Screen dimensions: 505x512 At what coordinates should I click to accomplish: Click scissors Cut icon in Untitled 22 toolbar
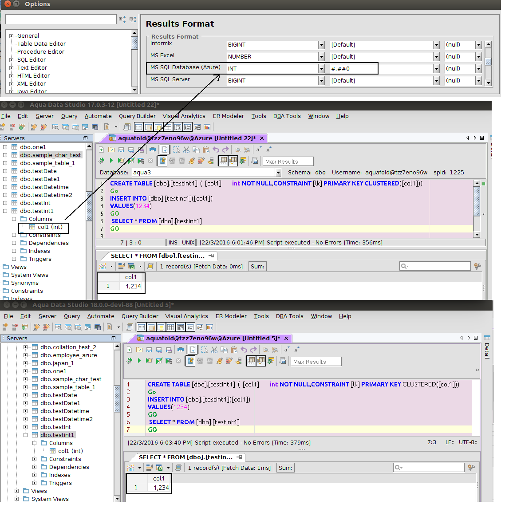(186, 150)
